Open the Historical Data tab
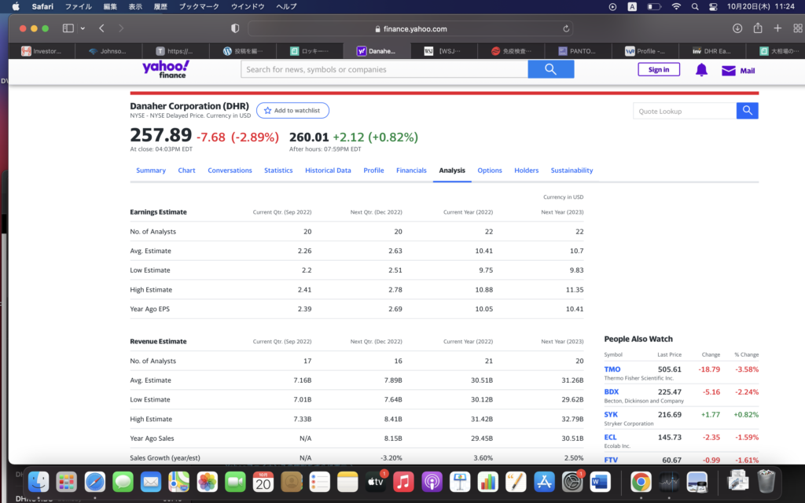 328,171
